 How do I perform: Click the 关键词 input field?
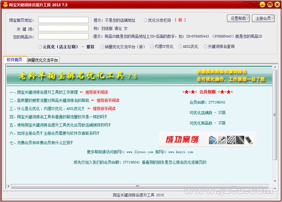click(63, 28)
